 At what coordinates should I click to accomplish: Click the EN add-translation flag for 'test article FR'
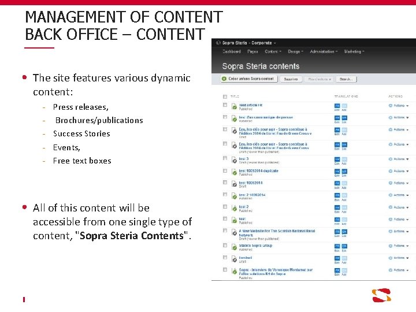tap(344, 106)
